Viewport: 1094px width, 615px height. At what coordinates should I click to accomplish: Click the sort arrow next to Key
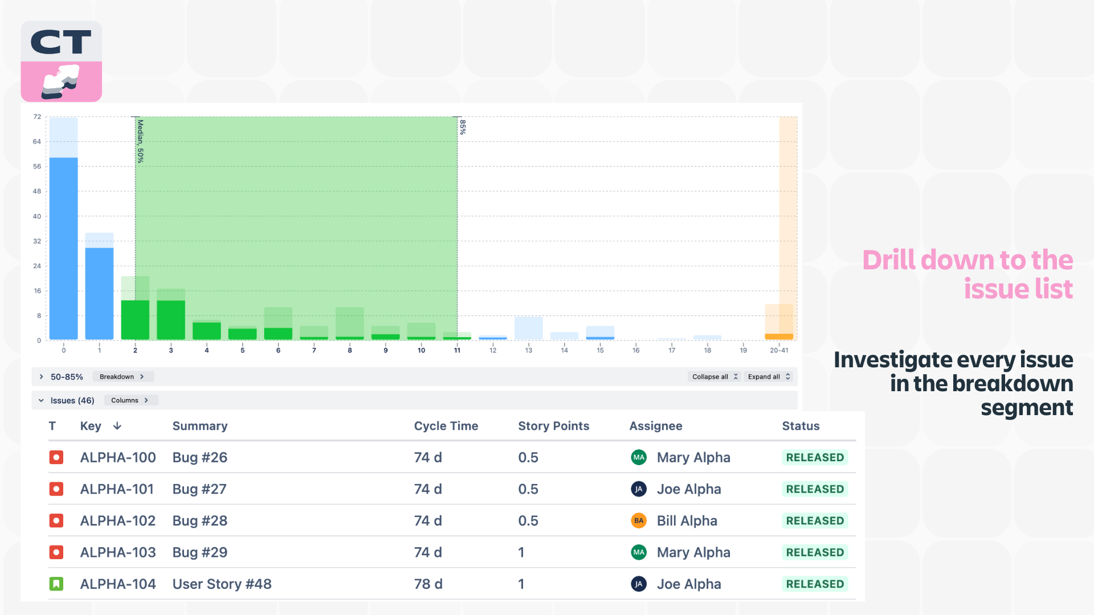pos(117,426)
